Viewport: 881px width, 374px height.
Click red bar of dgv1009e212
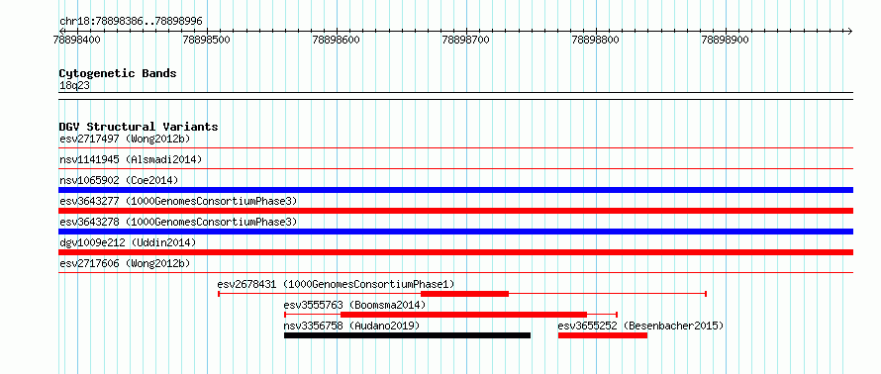point(456,252)
